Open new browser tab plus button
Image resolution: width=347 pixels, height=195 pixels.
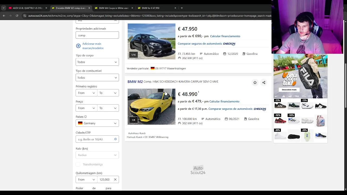[182, 8]
